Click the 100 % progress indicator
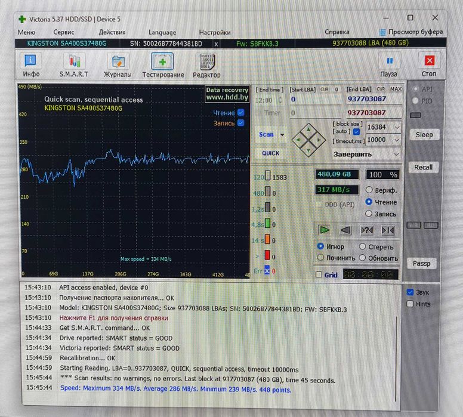463x417 pixels. 383,175
